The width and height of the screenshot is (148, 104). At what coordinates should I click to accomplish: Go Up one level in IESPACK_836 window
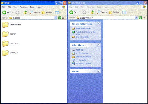(x=92, y=12)
